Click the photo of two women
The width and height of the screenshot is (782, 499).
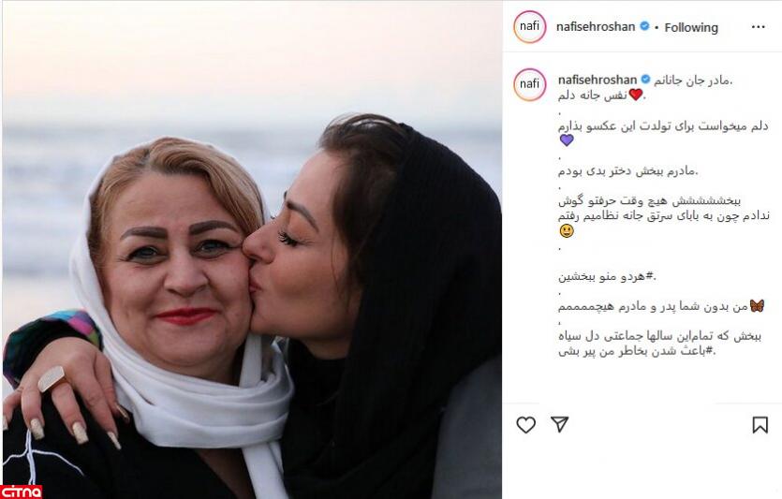point(252,249)
